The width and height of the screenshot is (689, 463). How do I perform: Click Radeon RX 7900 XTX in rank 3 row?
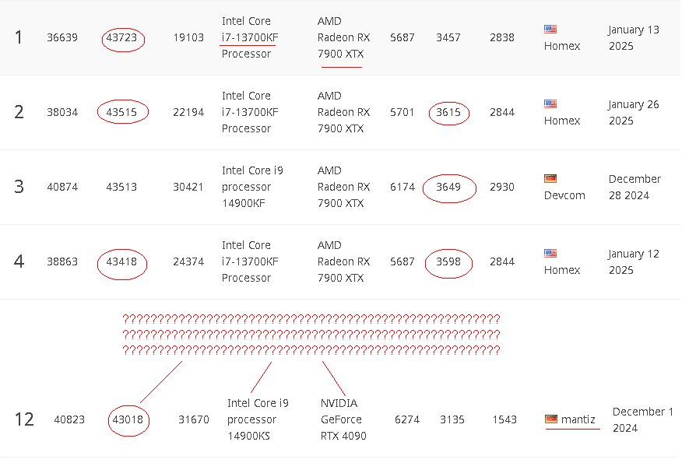pos(343,187)
